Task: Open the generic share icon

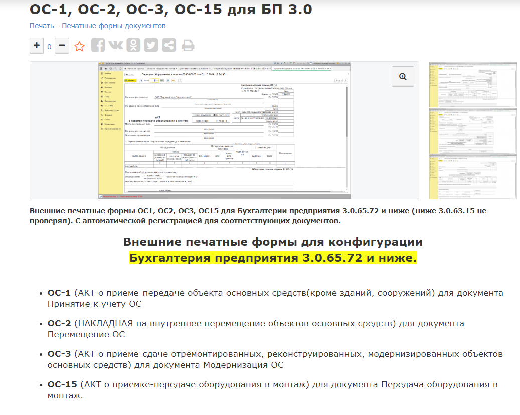Action: (x=169, y=45)
